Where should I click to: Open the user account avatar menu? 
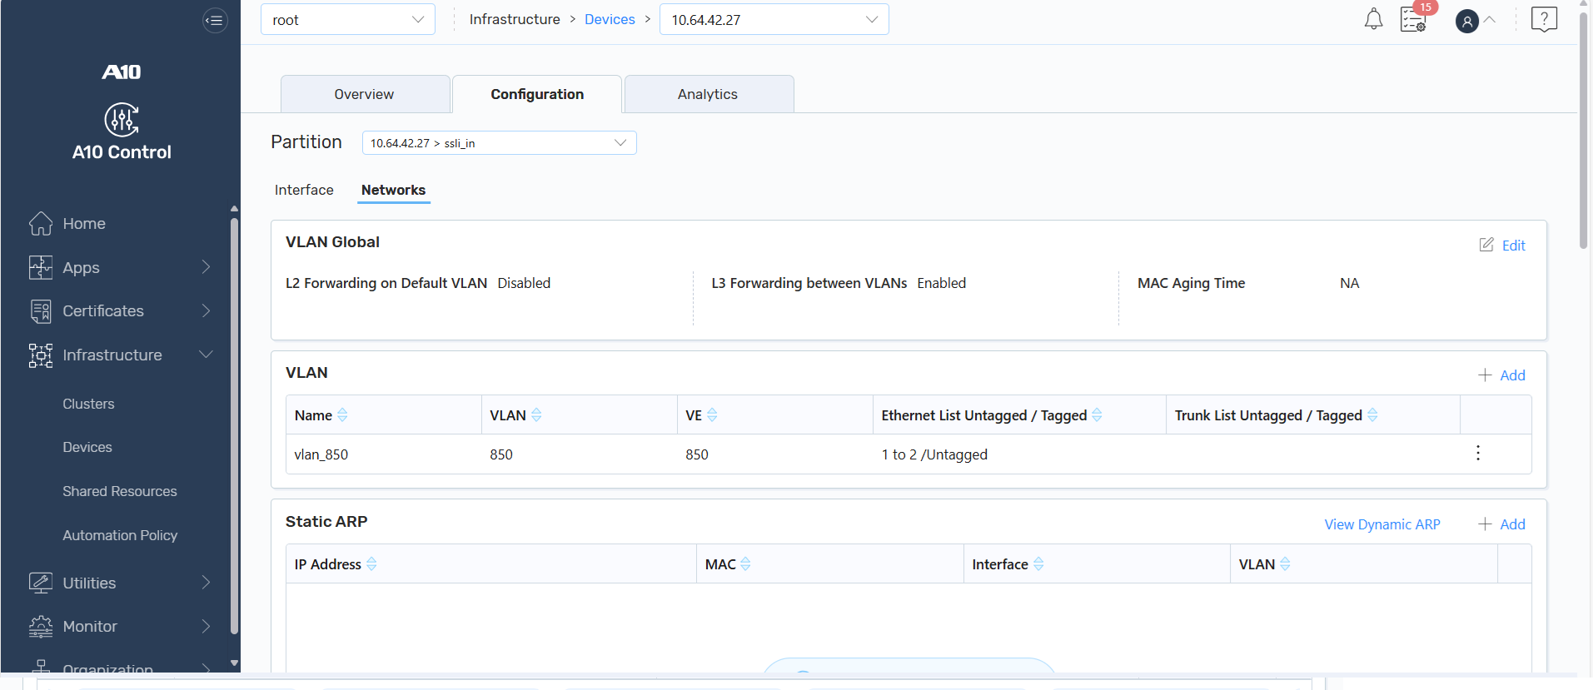(1466, 21)
